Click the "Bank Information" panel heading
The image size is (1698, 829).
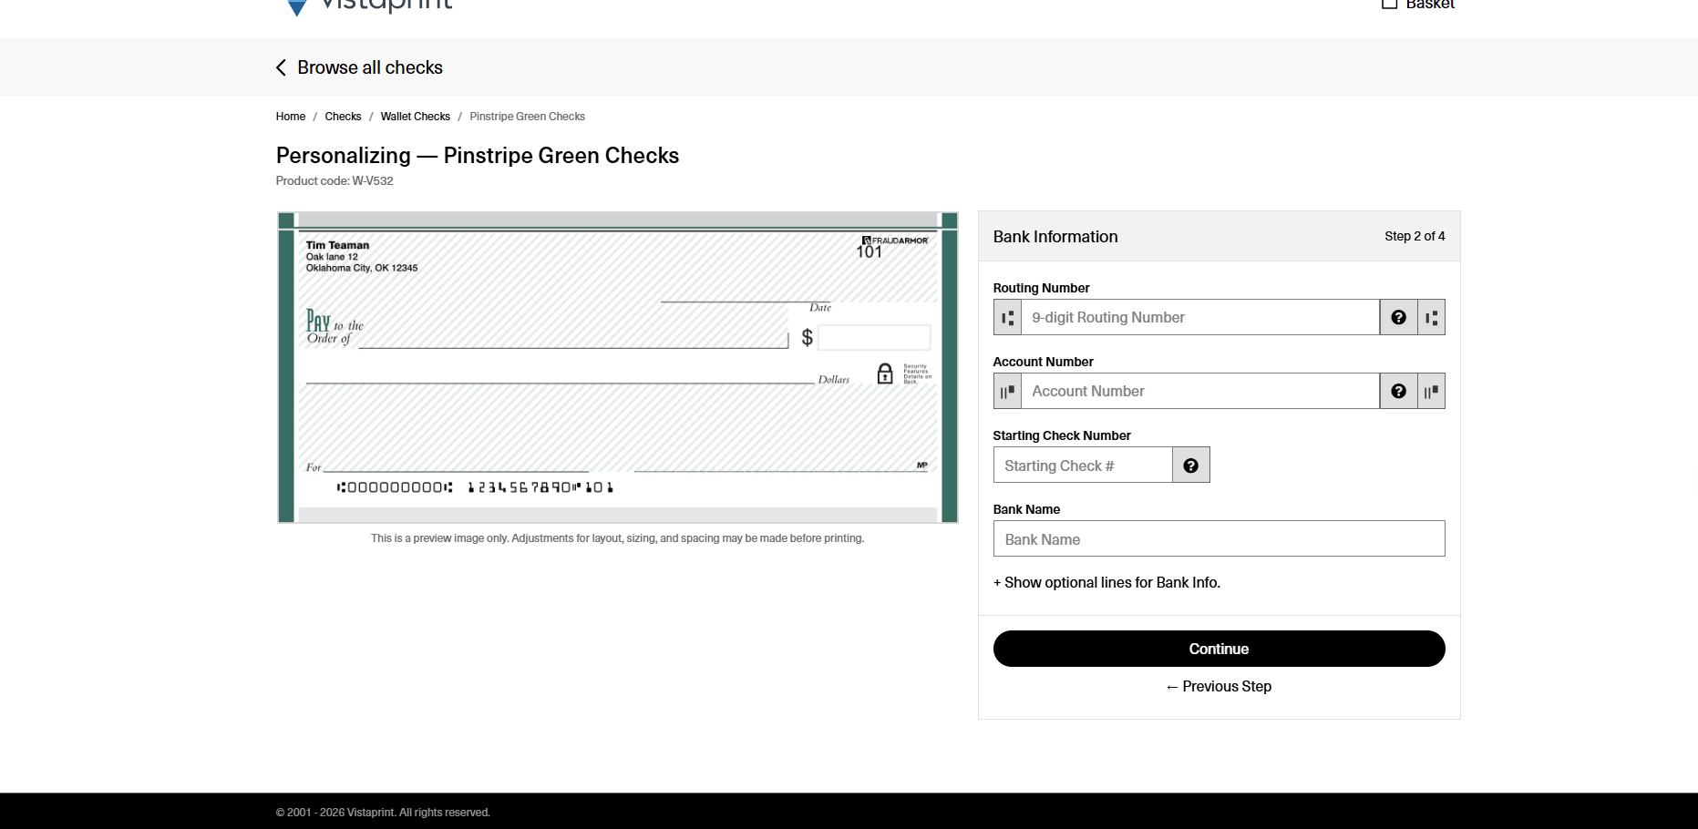pos(1055,237)
